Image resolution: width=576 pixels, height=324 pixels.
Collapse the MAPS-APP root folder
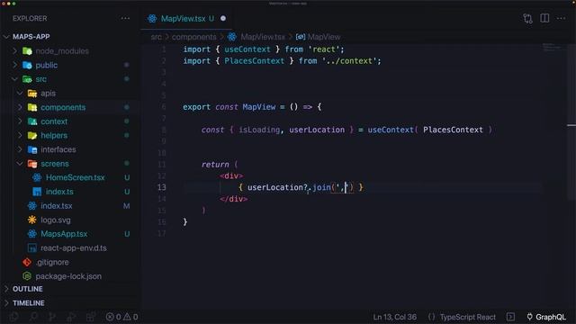click(6, 37)
